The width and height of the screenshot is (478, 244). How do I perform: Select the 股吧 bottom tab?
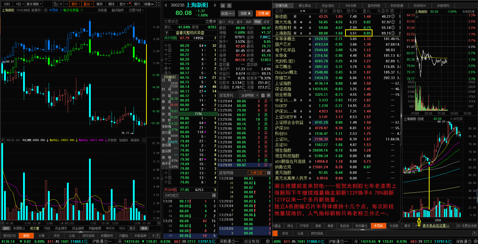point(26,236)
